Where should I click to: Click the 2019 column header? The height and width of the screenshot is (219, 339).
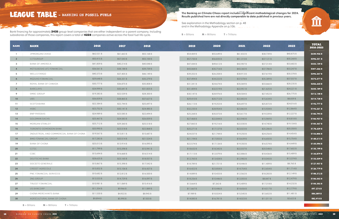coord(192,46)
